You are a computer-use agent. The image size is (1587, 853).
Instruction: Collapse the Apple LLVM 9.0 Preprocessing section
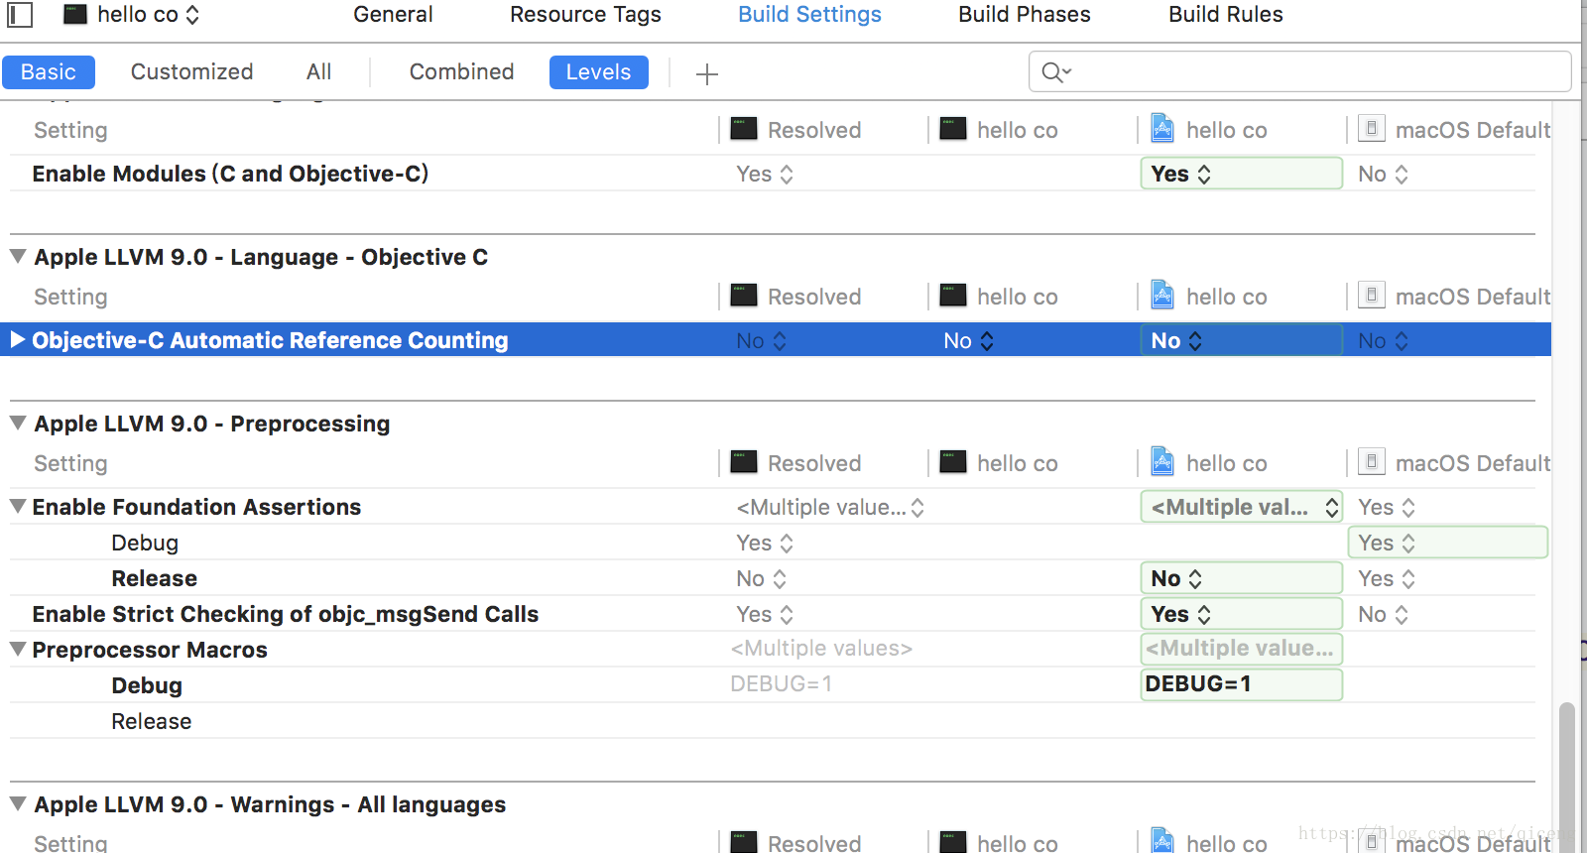(x=18, y=423)
